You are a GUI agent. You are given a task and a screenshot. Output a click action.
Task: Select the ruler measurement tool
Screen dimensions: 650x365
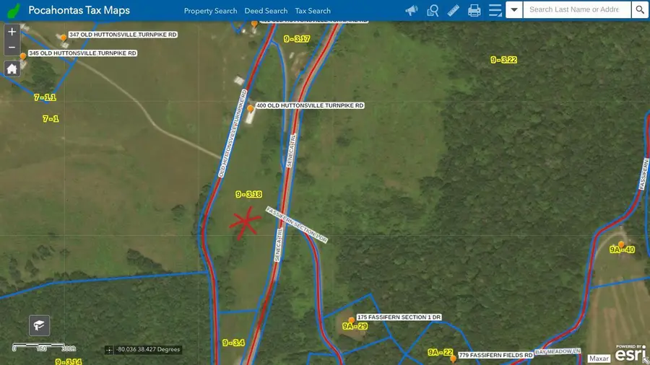tap(453, 10)
